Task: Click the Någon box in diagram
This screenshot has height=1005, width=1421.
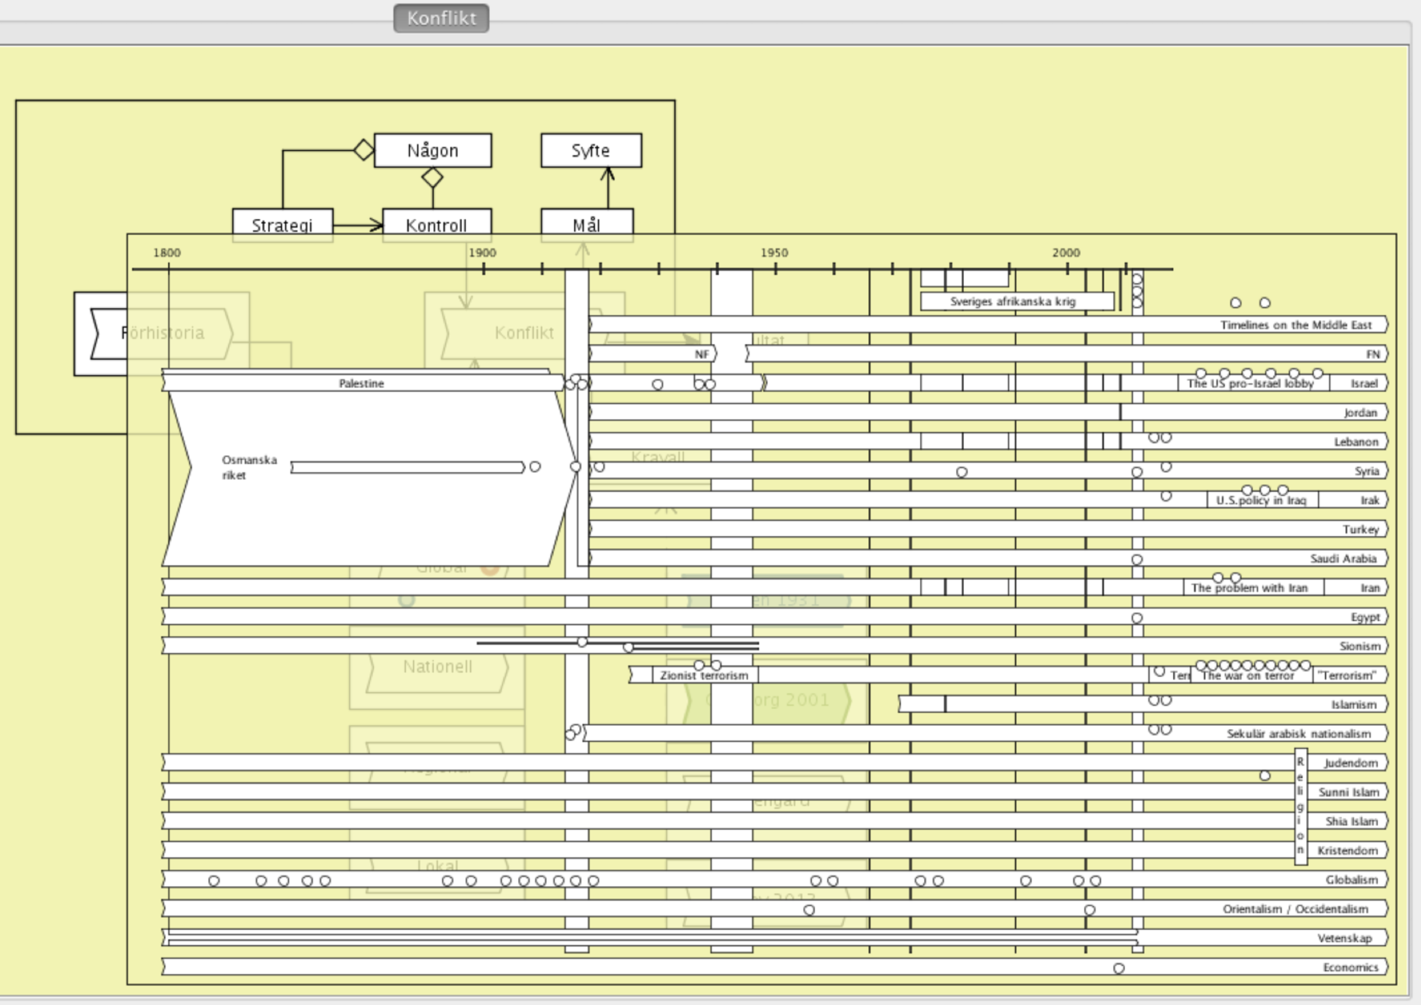Action: click(x=433, y=151)
